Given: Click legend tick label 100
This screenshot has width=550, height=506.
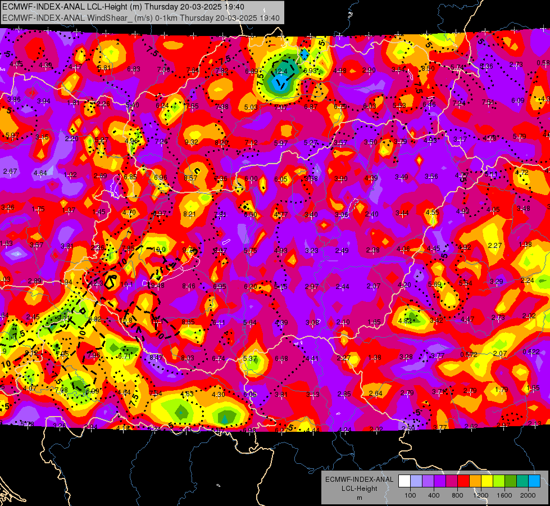Looking at the screenshot, I should (411, 495).
